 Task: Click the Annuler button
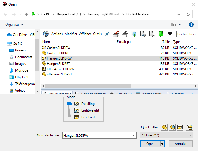(x=181, y=144)
